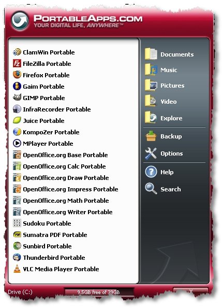Viewport: 222px width, 308px height.
Task: Click the drive free space bar
Action: (x=99, y=292)
